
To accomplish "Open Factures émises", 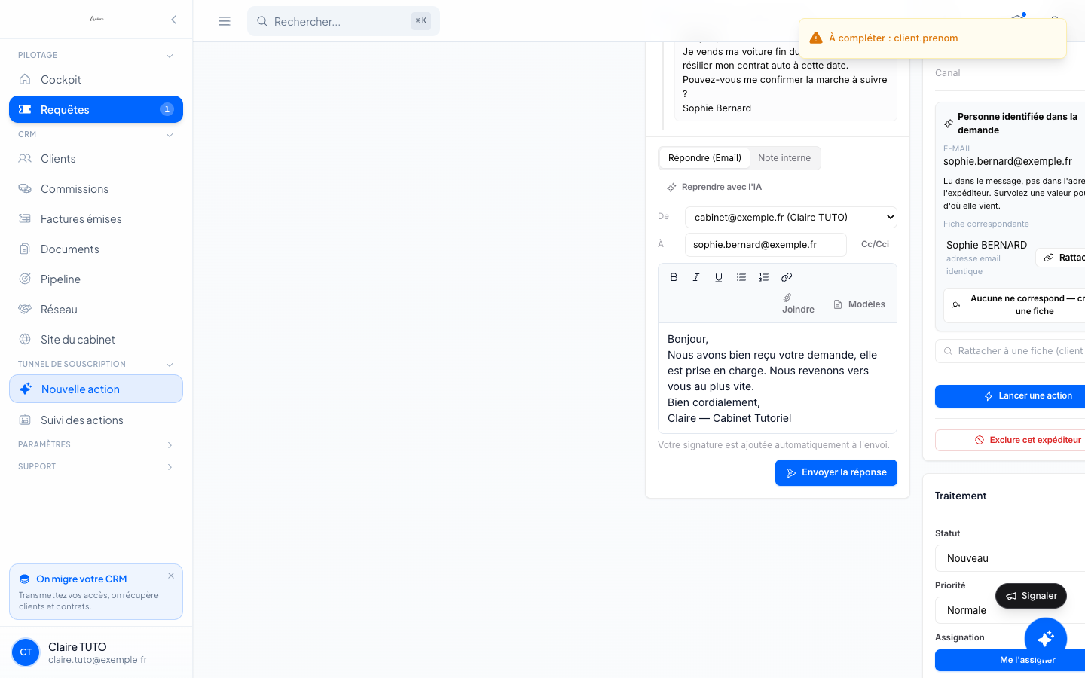I will pyautogui.click(x=96, y=219).
